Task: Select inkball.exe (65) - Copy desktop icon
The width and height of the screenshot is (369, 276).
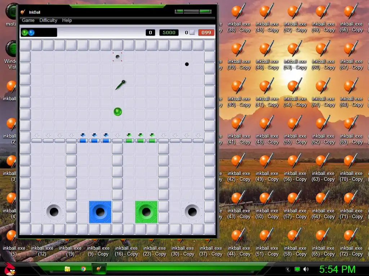Action: pyautogui.click(x=323, y=241)
